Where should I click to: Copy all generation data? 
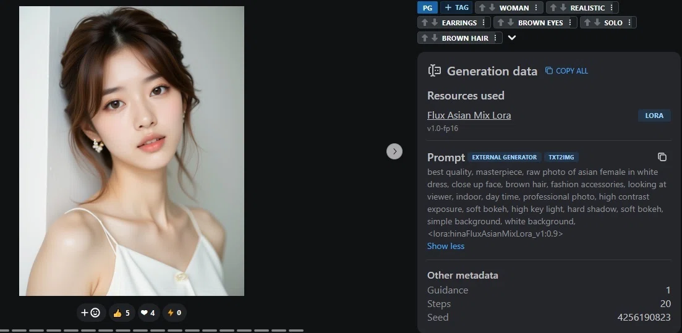click(x=567, y=71)
